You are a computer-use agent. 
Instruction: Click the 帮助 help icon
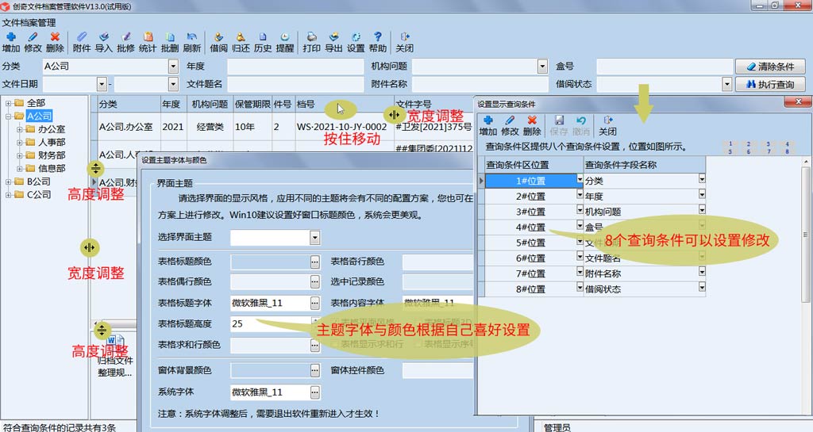click(377, 37)
